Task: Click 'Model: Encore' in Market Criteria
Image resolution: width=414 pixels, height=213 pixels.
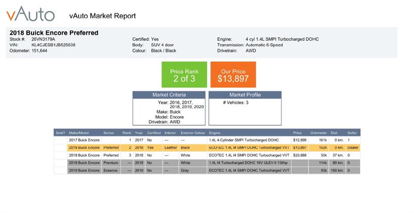Action: pyautogui.click(x=169, y=117)
